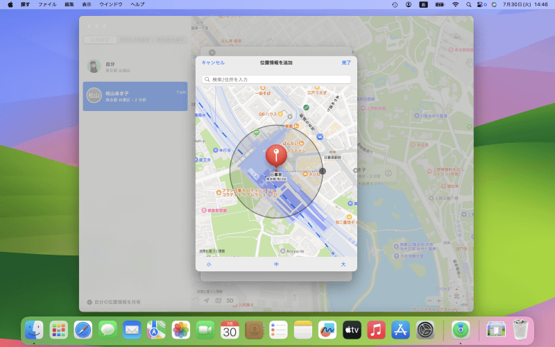
Task: Open Notes from the Dock
Action: tap(303, 330)
